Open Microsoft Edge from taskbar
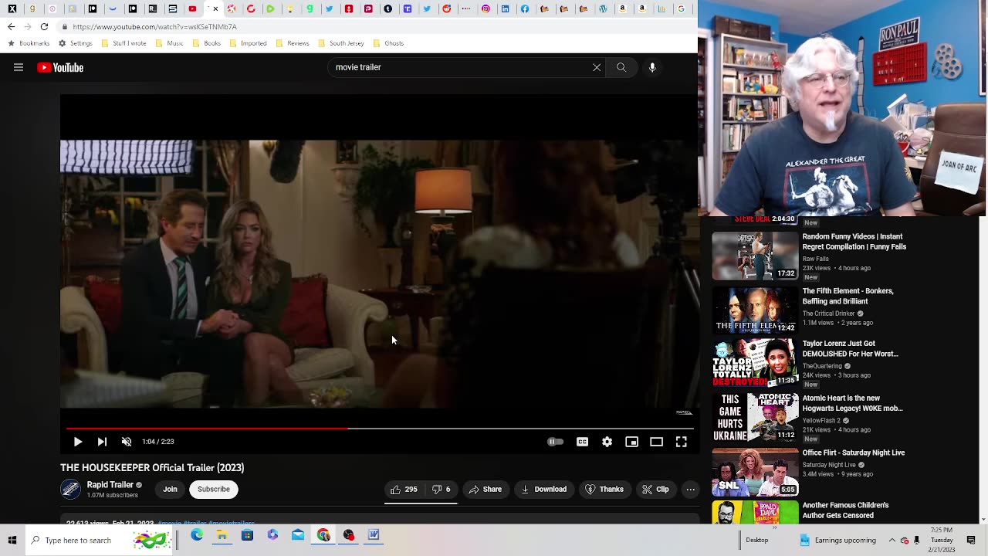This screenshot has width=988, height=556. 197,535
